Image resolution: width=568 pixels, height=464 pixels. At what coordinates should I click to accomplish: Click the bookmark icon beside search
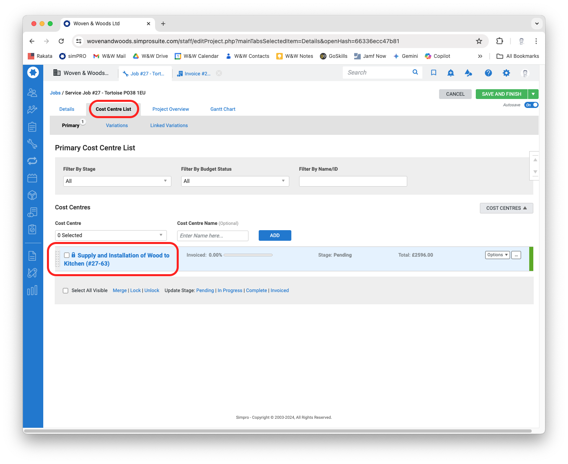(433, 73)
